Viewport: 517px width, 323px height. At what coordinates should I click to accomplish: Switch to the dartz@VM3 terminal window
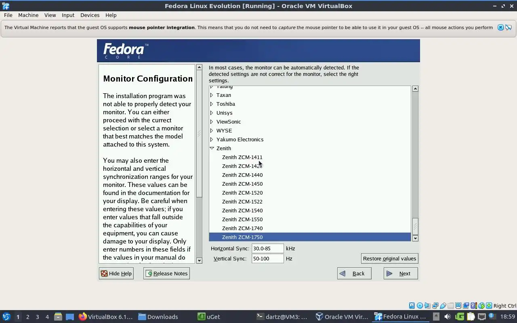point(282,317)
